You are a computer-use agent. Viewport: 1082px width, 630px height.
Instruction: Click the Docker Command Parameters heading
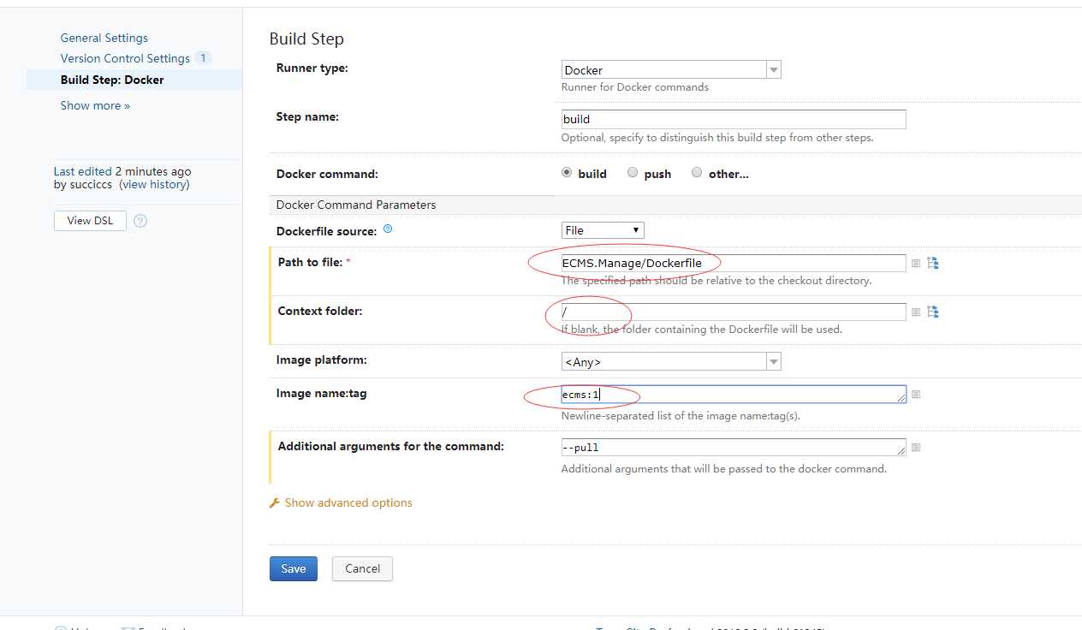(356, 205)
